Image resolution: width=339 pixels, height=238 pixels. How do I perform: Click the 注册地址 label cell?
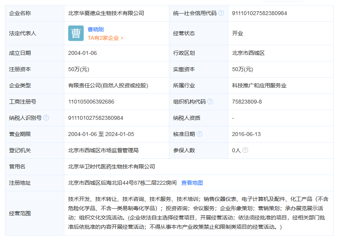click(34, 183)
